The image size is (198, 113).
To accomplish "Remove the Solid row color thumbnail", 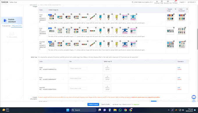I will click(185, 14).
